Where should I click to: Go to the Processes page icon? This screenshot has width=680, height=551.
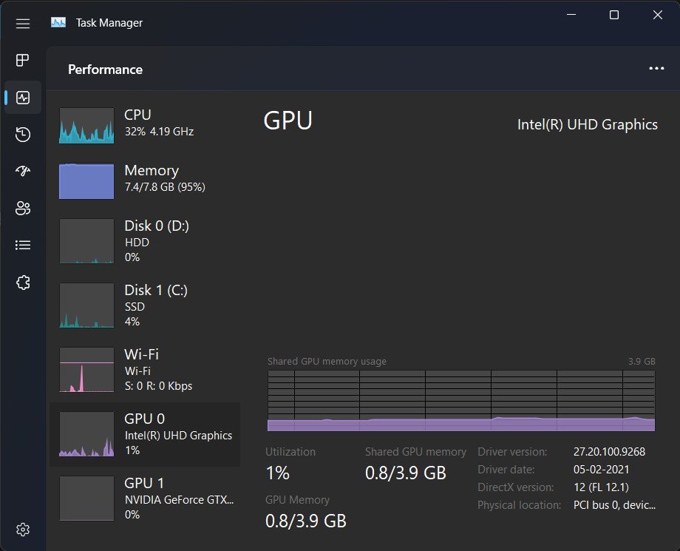(23, 60)
